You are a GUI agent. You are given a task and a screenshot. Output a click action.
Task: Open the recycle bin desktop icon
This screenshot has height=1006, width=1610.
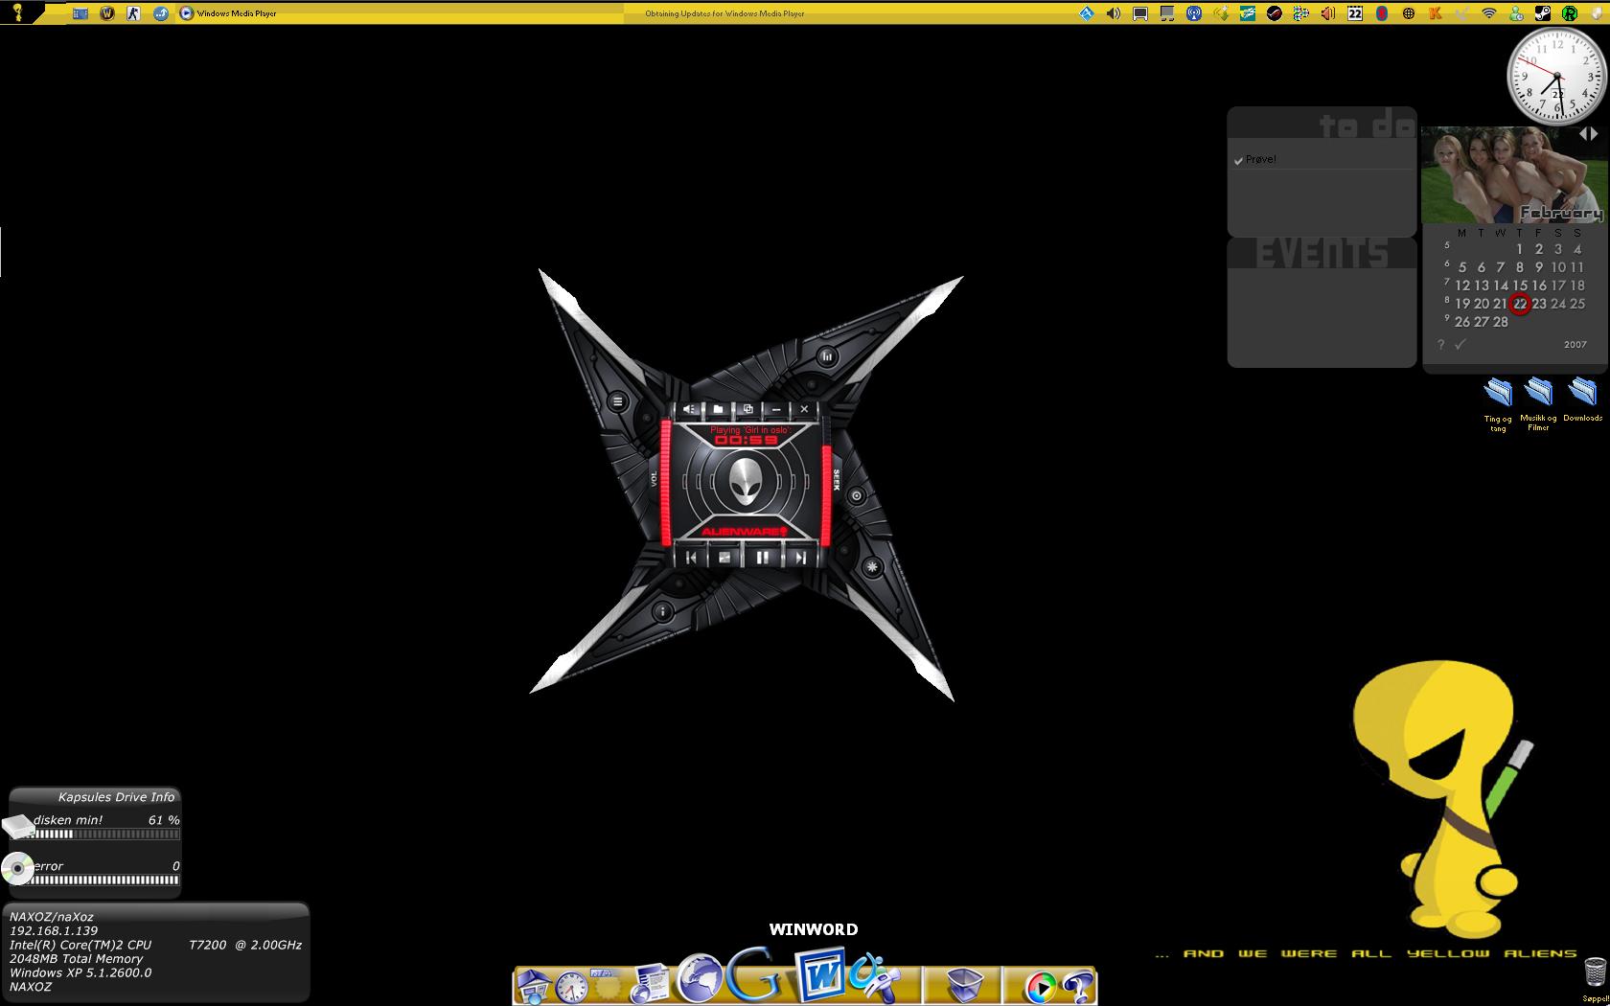click(1595, 972)
